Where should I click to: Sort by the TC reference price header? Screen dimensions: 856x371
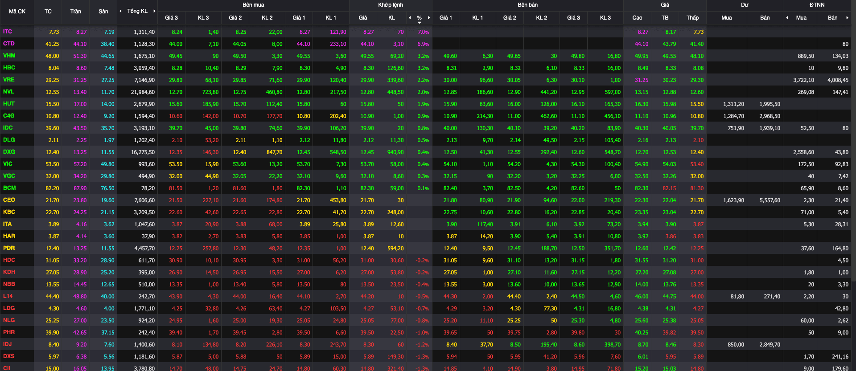pyautogui.click(x=48, y=12)
